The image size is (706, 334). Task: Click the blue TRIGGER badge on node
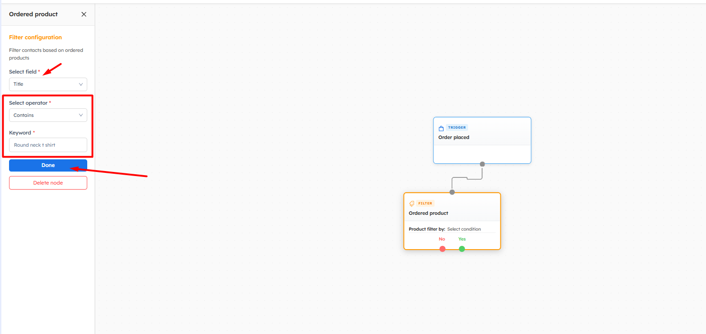click(x=457, y=128)
